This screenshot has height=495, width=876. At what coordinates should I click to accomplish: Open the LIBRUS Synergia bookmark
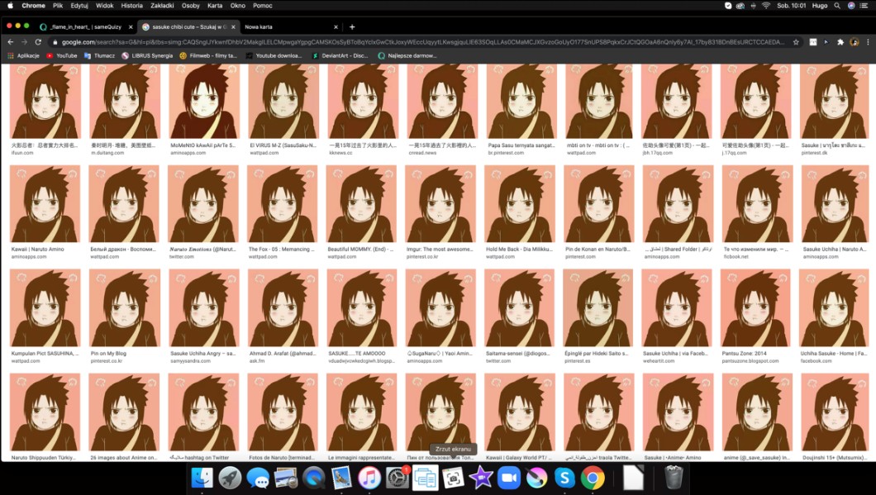147,55
